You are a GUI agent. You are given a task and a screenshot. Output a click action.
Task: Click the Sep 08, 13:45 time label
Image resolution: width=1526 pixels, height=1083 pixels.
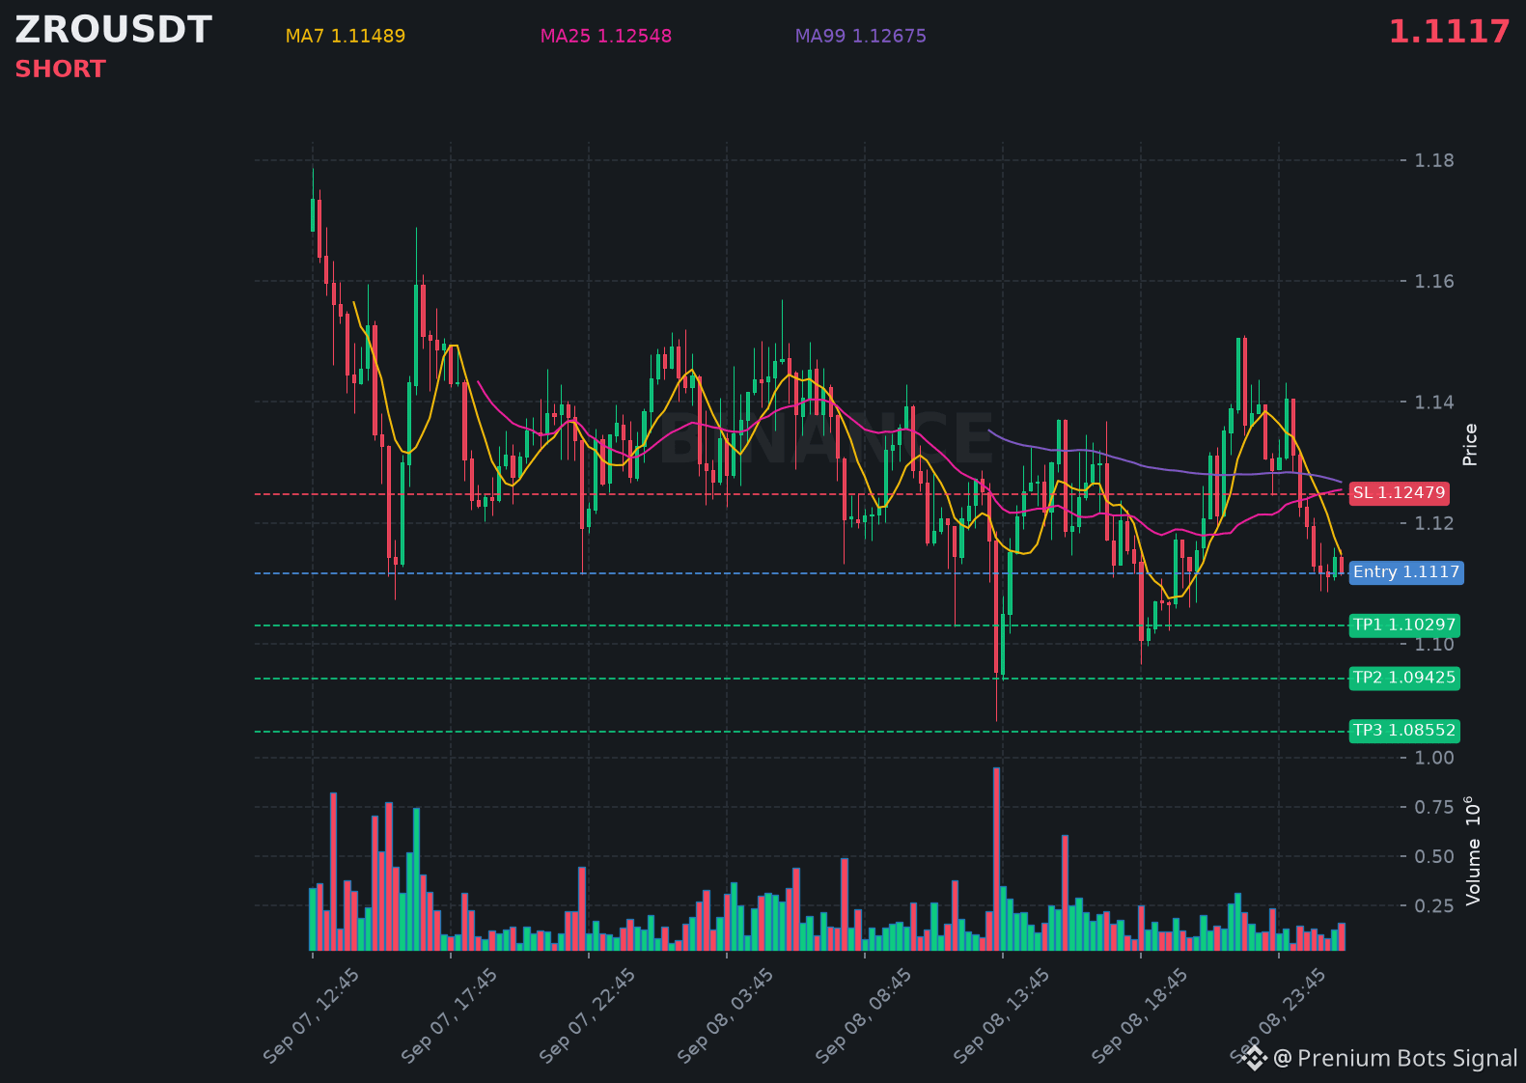coord(1001,1016)
